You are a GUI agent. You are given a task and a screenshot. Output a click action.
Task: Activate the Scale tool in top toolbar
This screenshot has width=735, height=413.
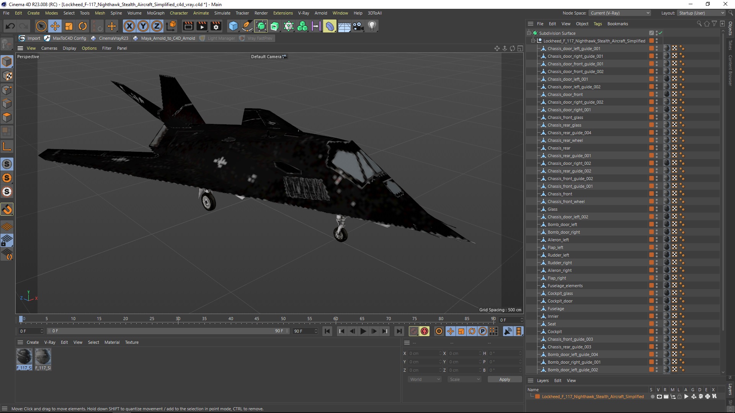click(x=69, y=26)
